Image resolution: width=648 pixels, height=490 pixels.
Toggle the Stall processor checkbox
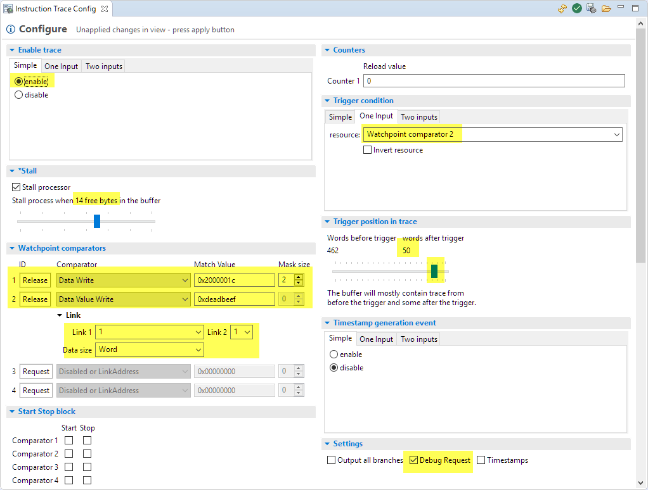tap(16, 187)
